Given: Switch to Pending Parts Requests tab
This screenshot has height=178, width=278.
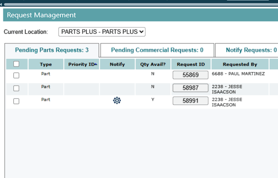Looking at the screenshot, I should (52, 50).
